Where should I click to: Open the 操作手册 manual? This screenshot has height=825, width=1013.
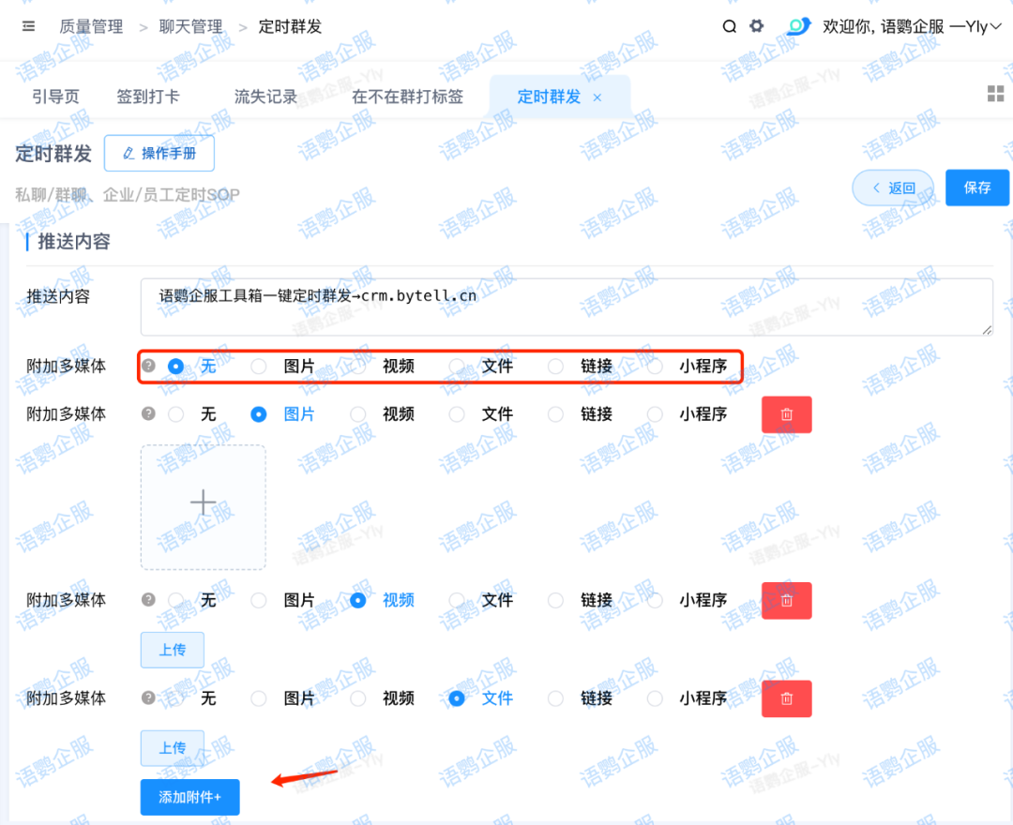(x=159, y=153)
